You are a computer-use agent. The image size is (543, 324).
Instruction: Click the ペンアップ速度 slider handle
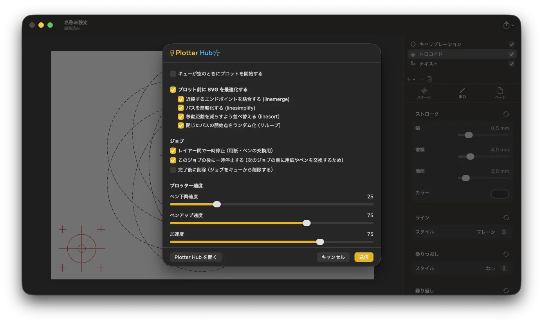307,223
